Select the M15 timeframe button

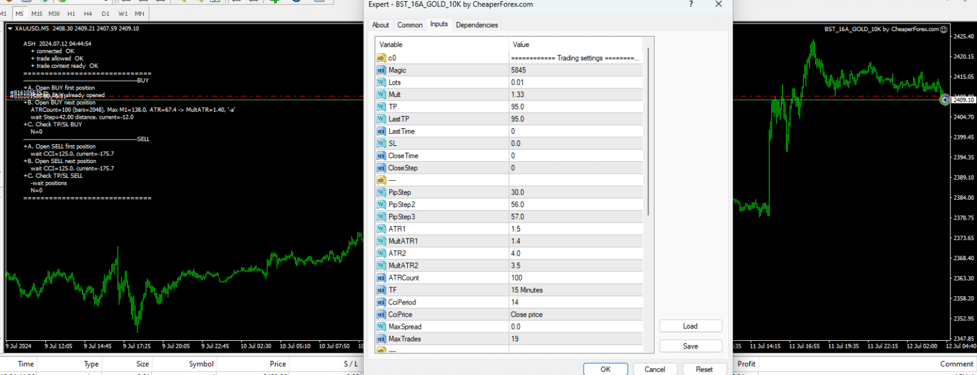(x=37, y=14)
